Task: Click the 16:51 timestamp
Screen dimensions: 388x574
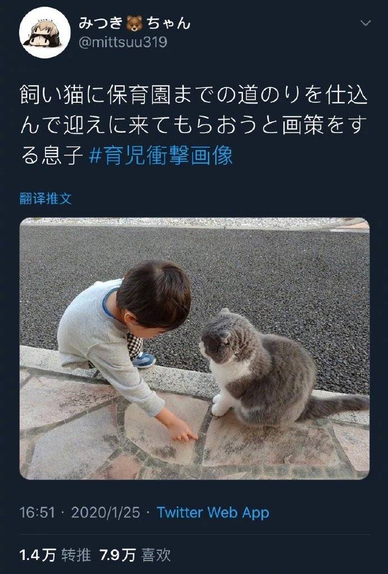Action: 37,512
